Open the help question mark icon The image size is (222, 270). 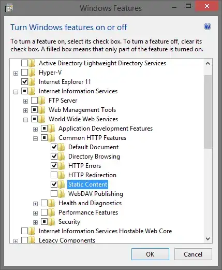pyautogui.click(x=208, y=27)
